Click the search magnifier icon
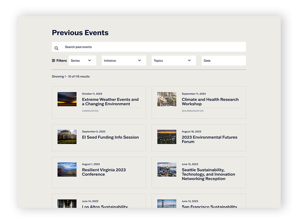The width and height of the screenshot is (297, 221). coord(56,48)
